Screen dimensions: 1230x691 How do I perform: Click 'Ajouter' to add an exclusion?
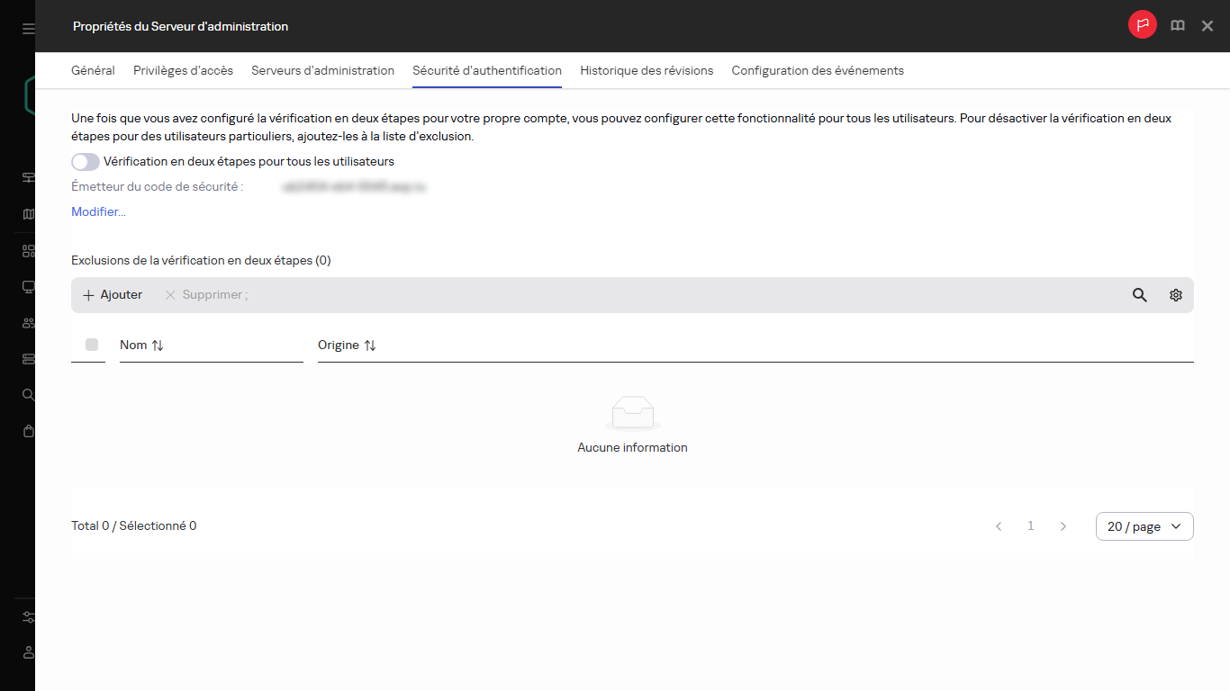tap(112, 294)
